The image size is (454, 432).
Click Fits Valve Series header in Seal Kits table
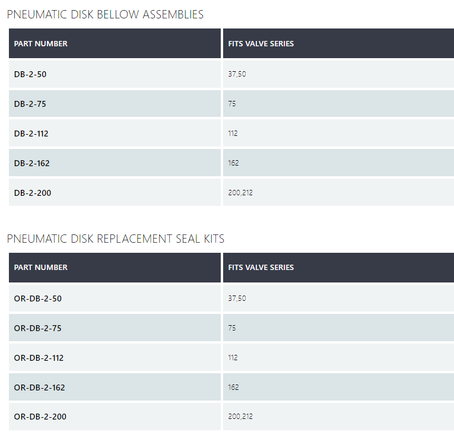261,268
